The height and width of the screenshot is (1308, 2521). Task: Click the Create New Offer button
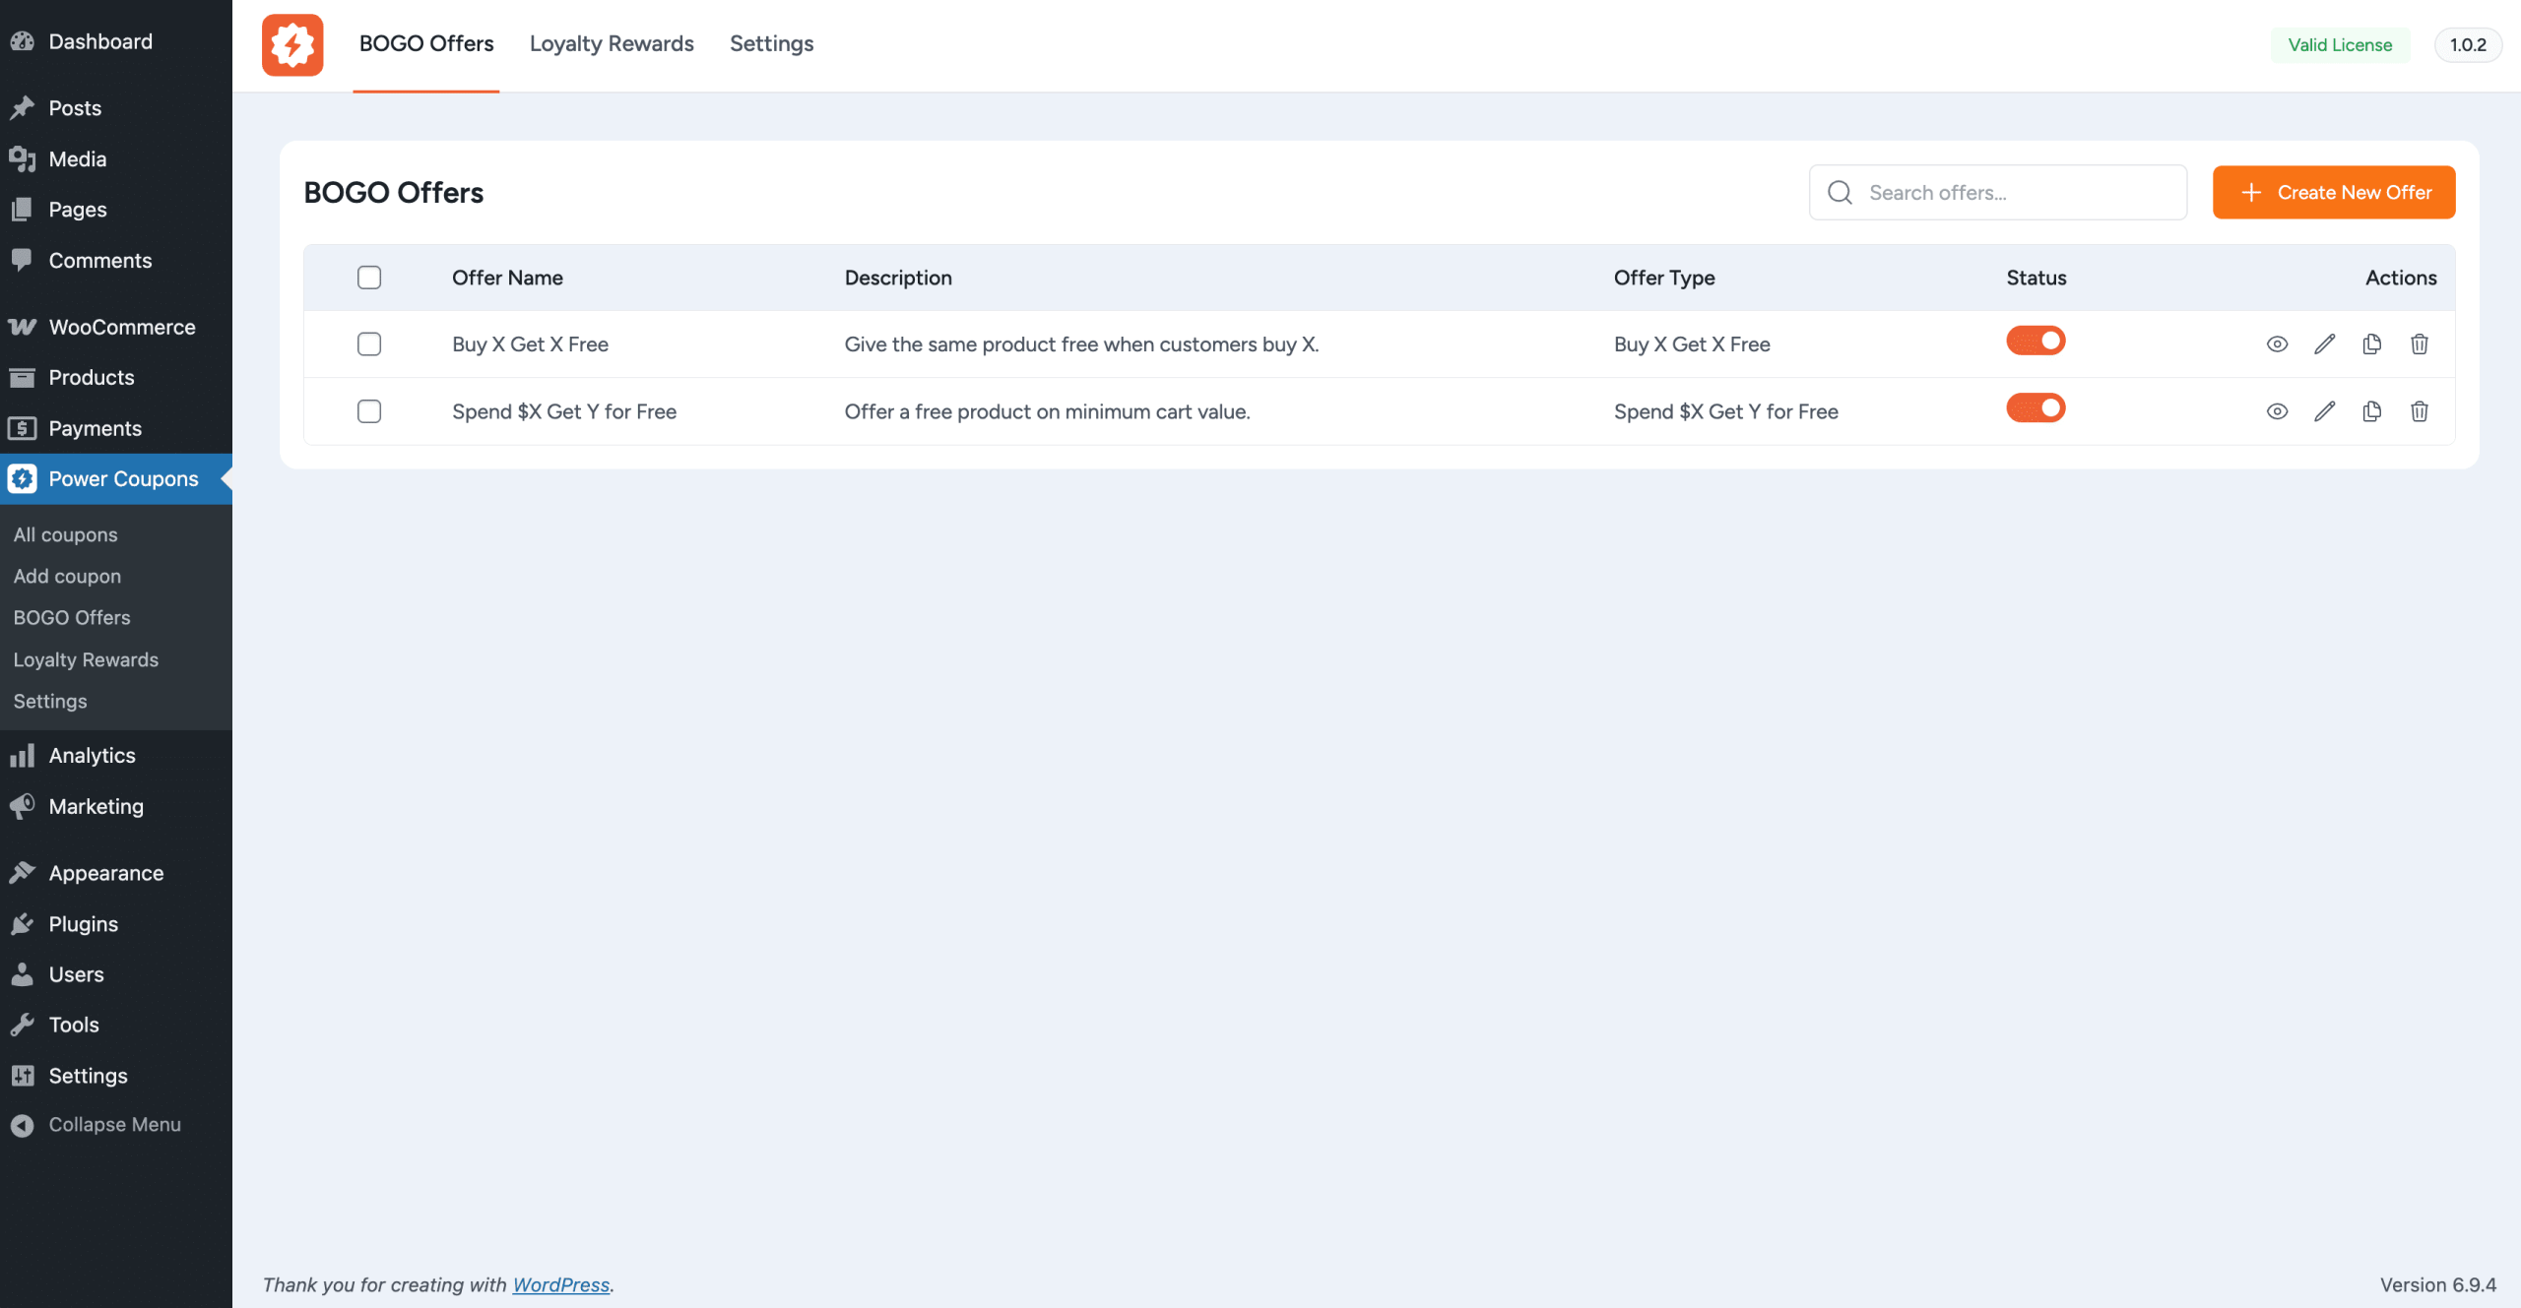click(2333, 192)
